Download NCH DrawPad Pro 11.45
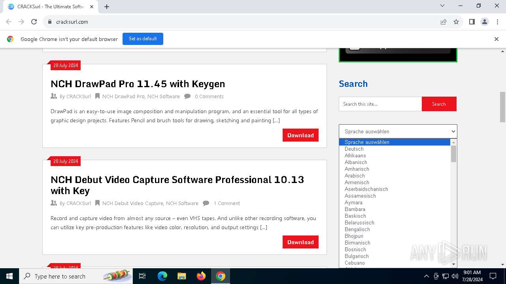This screenshot has height=284, width=506. (x=300, y=135)
